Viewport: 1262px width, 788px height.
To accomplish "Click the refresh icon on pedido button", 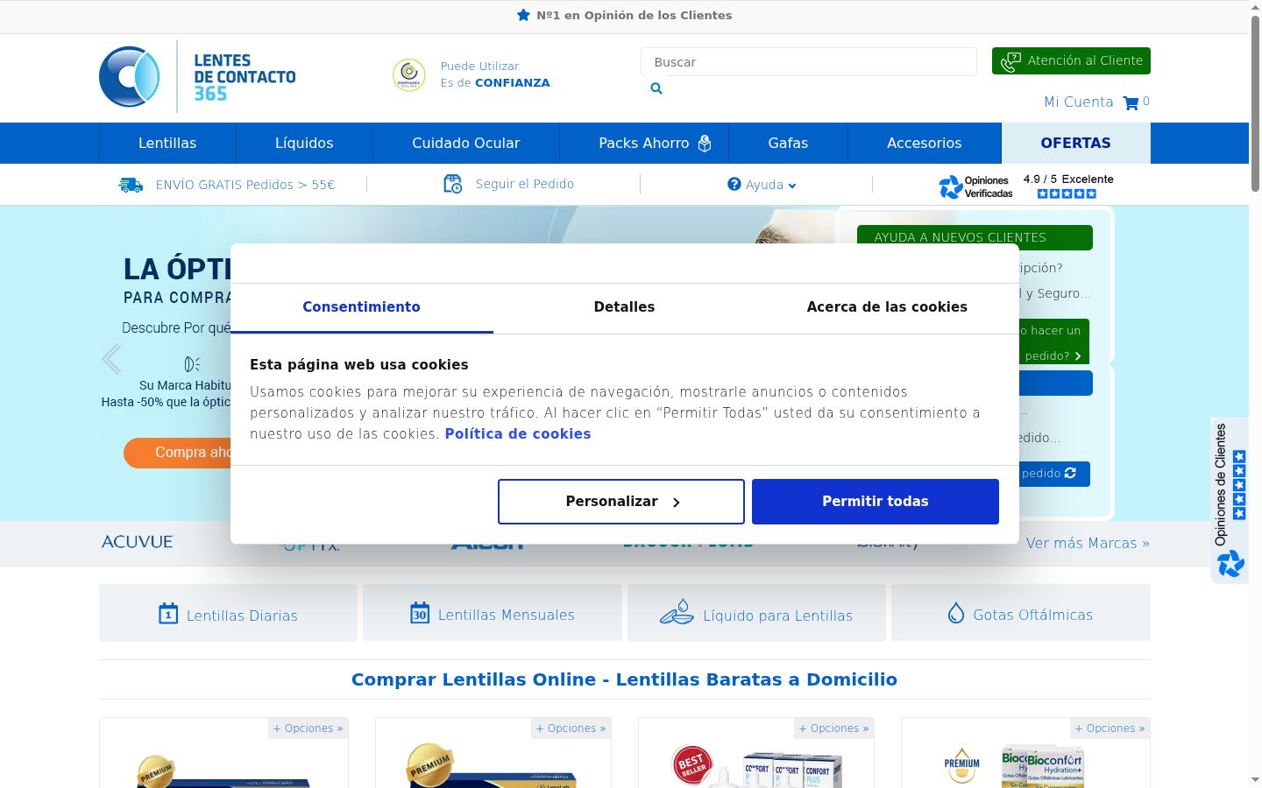I will [1070, 473].
